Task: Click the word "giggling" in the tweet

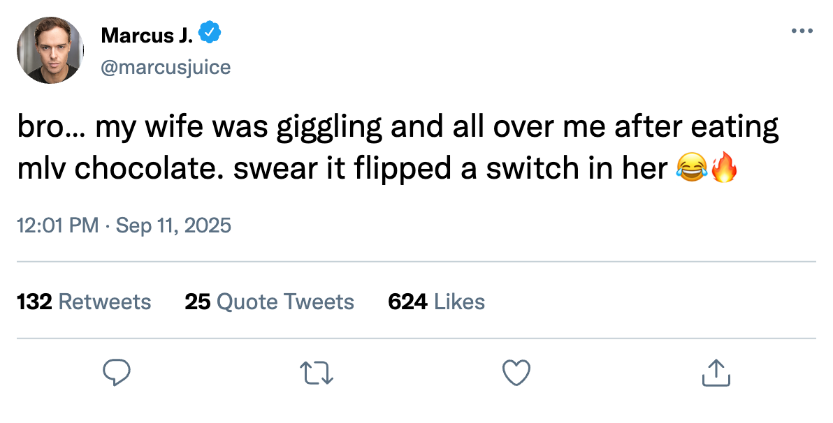Action: coord(330,130)
